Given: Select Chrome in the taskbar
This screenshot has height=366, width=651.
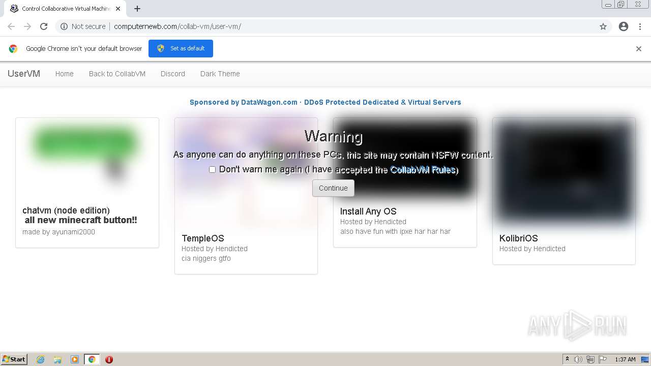Looking at the screenshot, I should [92, 359].
